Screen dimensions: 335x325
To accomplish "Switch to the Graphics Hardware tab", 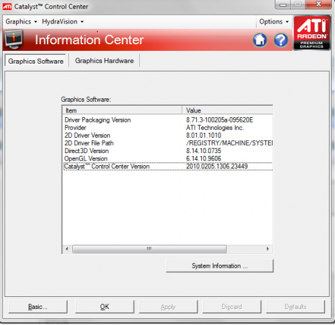I will tap(105, 61).
